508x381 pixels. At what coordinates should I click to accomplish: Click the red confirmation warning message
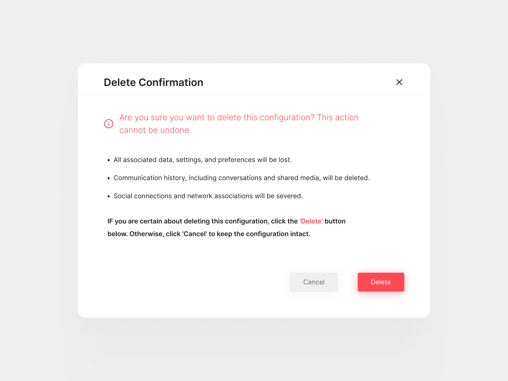[x=239, y=124]
